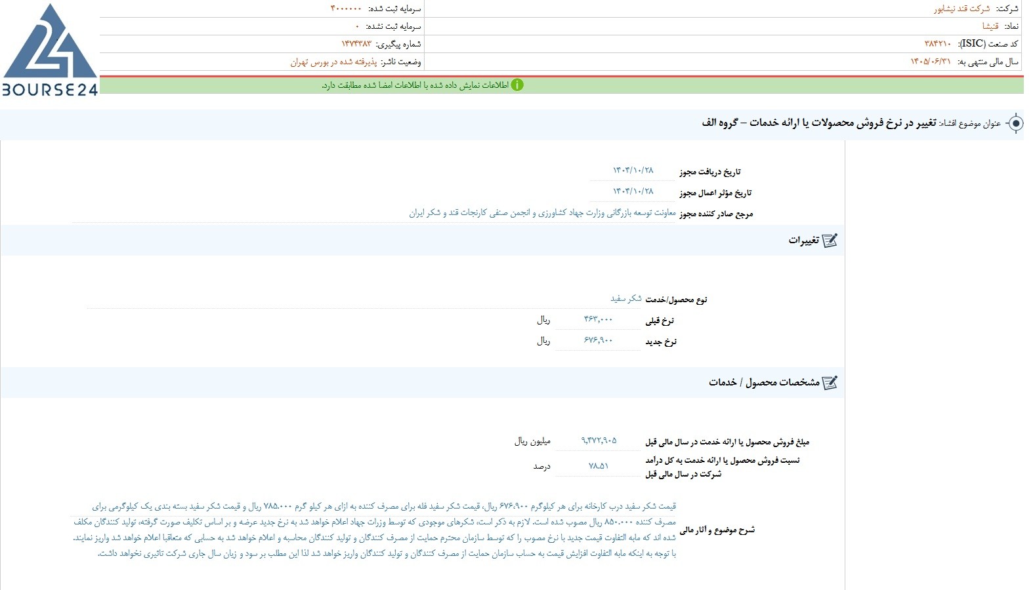This screenshot has height=590, width=1033.
Task: Click the label شرح موضوع و آثار مالی
Action: tap(717, 530)
